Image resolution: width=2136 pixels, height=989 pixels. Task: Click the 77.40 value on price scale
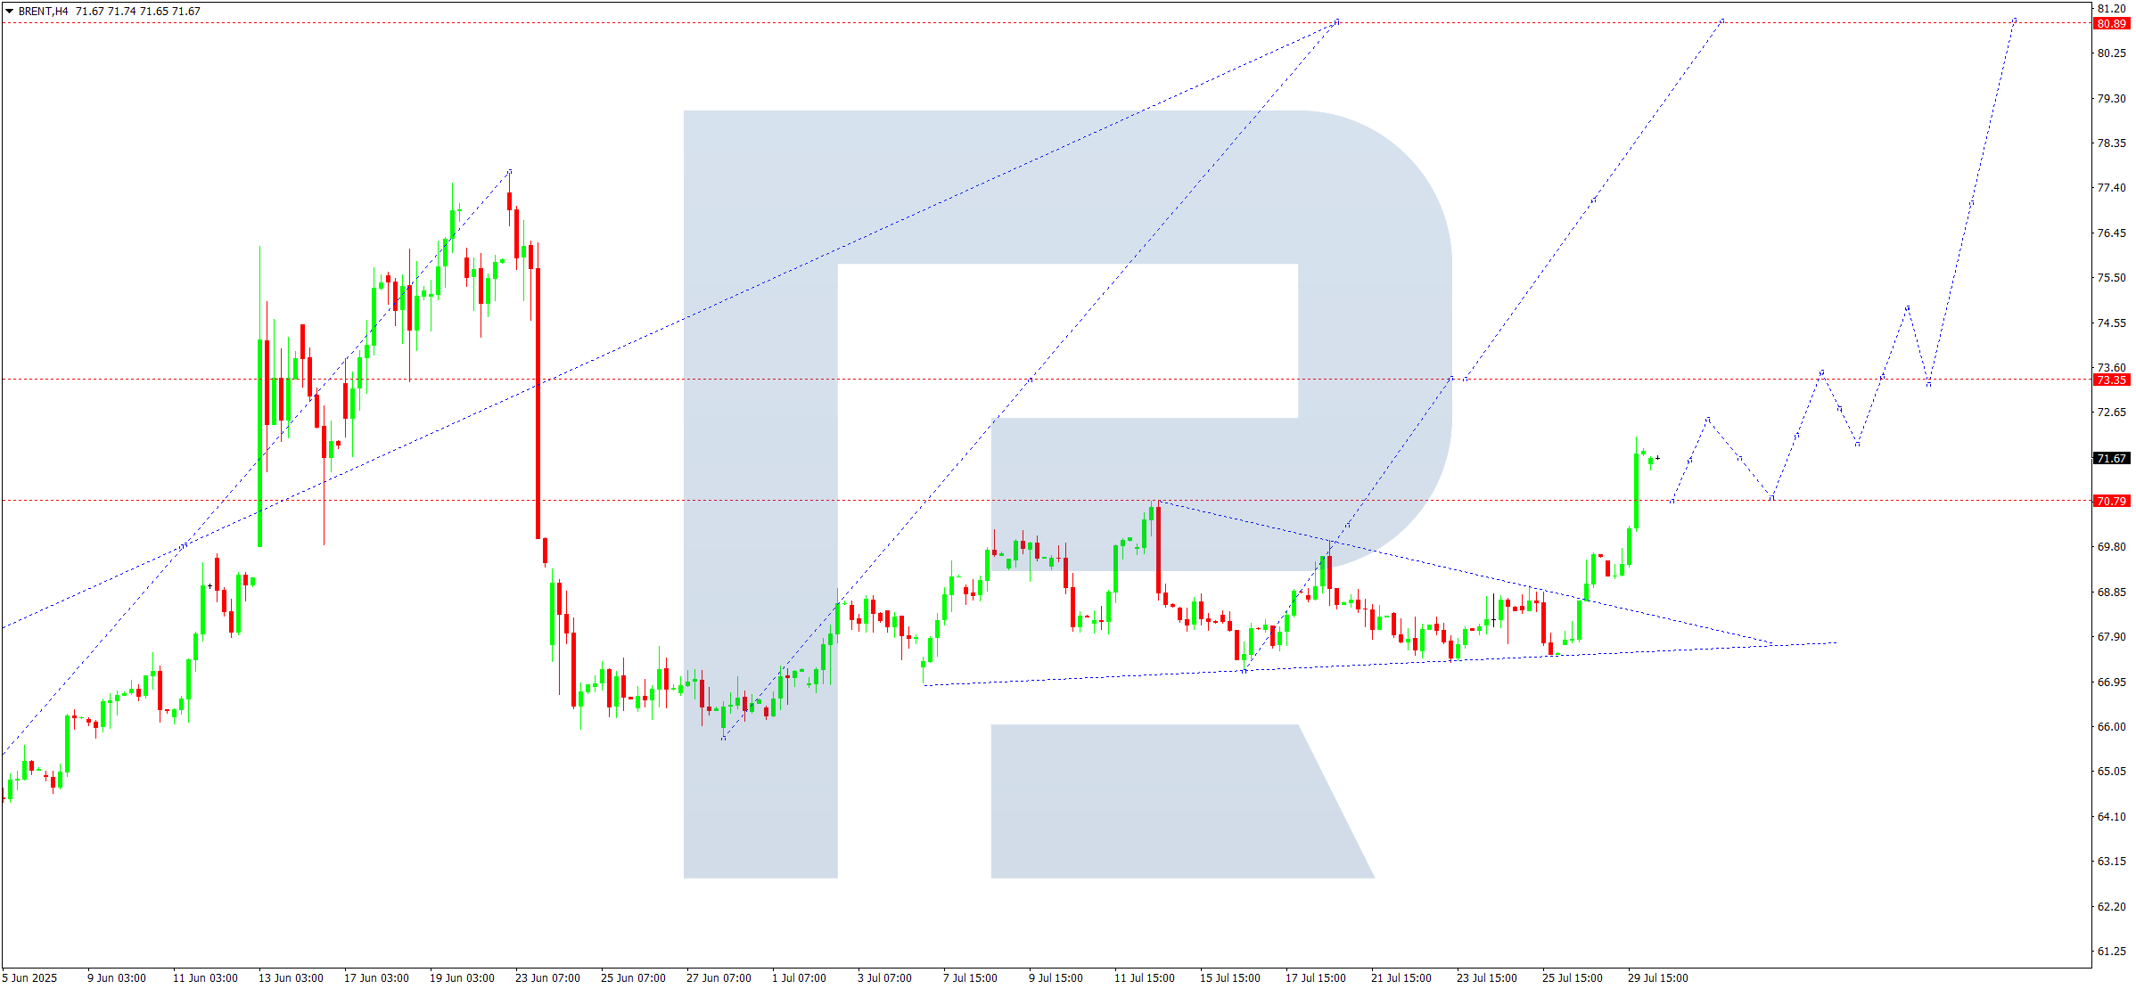pyautogui.click(x=2111, y=188)
